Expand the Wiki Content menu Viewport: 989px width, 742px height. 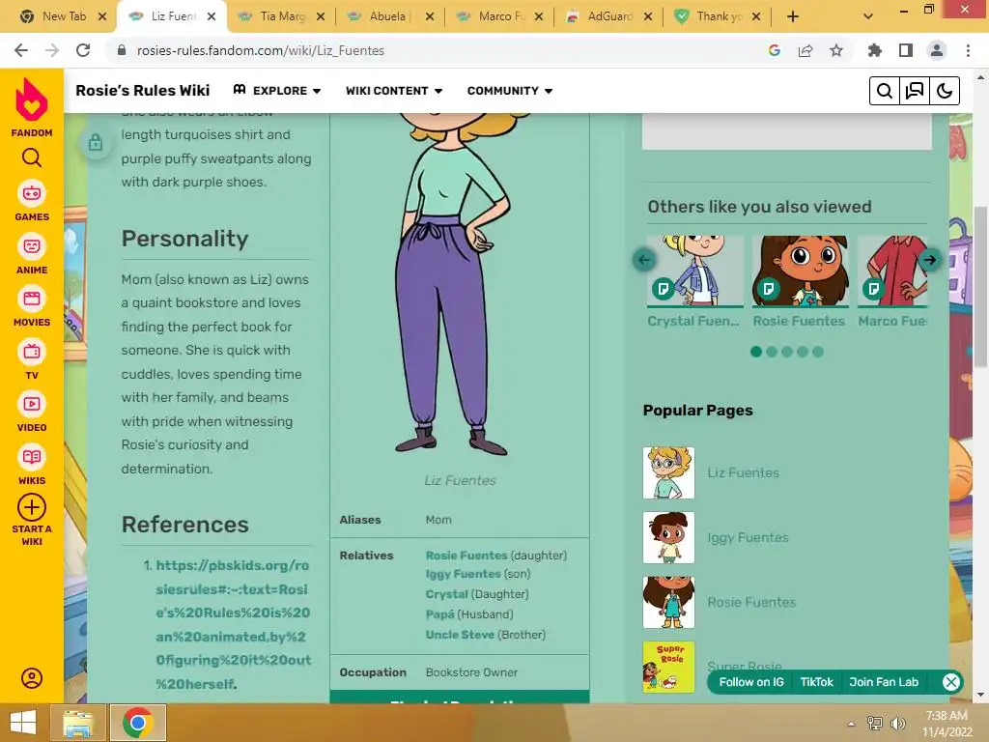point(394,91)
